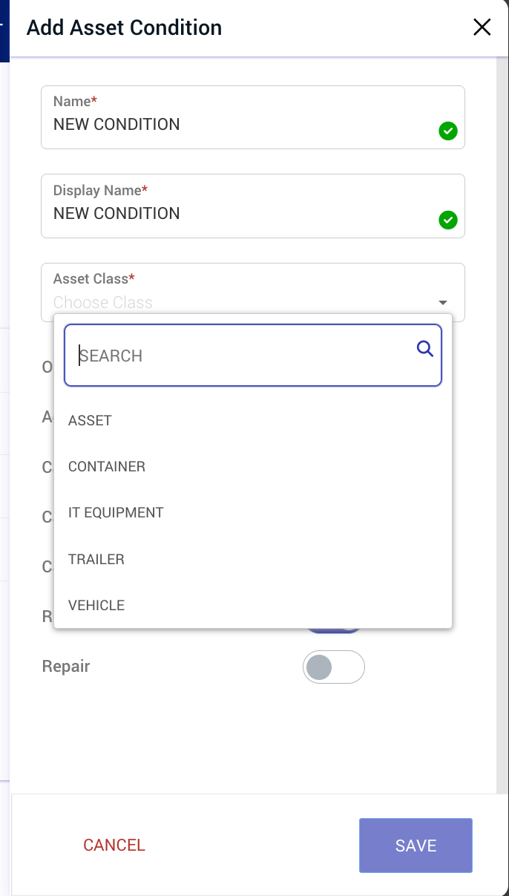Click the magnifying glass search icon

point(424,348)
